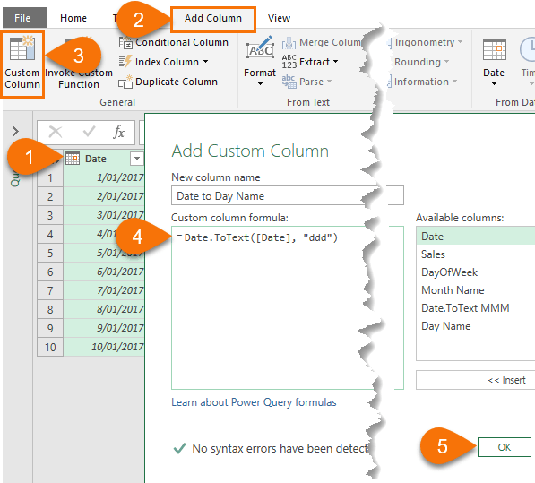535x483 pixels.
Task: Confirm the dialog with OK button
Action: pos(504,447)
